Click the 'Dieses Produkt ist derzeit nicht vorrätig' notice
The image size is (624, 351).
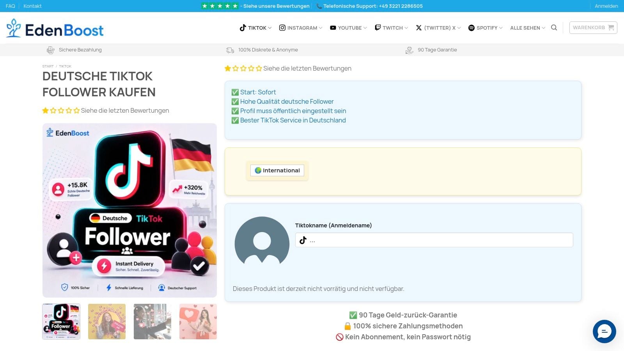[x=319, y=289]
